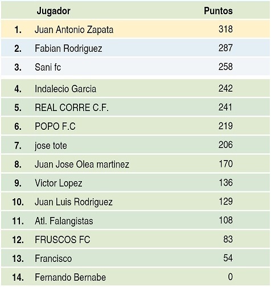Click the jose tote name
This screenshot has height=287, width=271.
tap(51, 146)
